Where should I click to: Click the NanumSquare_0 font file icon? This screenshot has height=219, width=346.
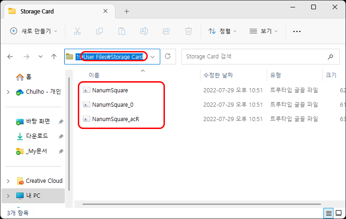[x=87, y=104]
